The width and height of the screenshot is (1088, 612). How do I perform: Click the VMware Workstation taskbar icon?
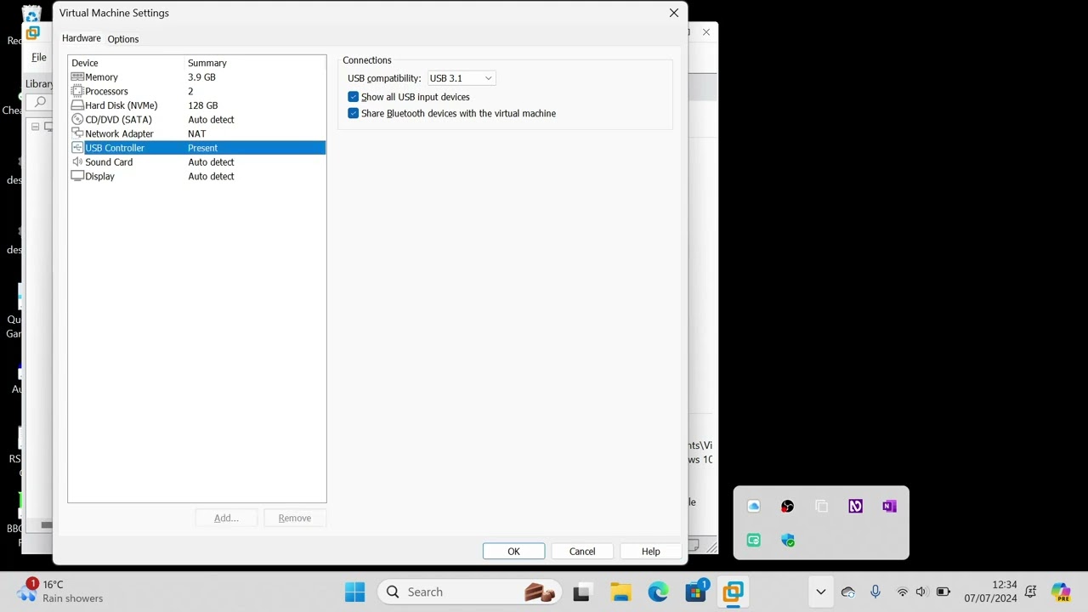(x=733, y=592)
